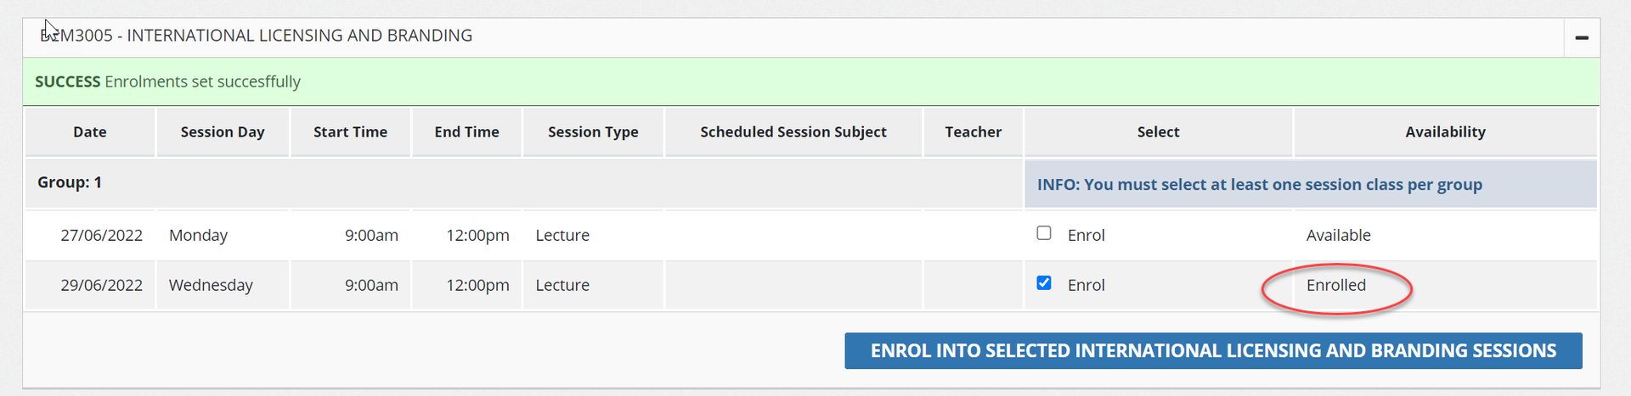Screen dimensions: 1631x396
Task: Click the End Time column header
Action: (466, 132)
